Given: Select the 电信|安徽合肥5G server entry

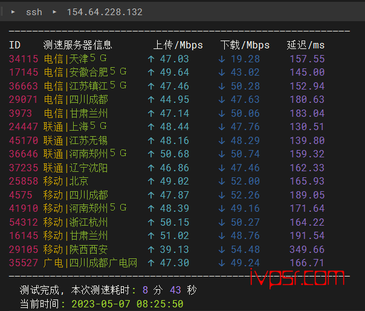Looking at the screenshot, I should point(85,72).
